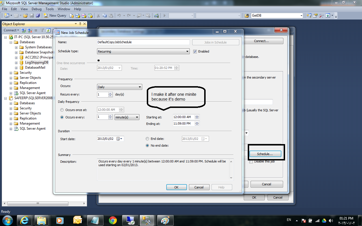Click the Object Explorer refresh icon
This screenshot has height=226, width=362.
point(48,30)
